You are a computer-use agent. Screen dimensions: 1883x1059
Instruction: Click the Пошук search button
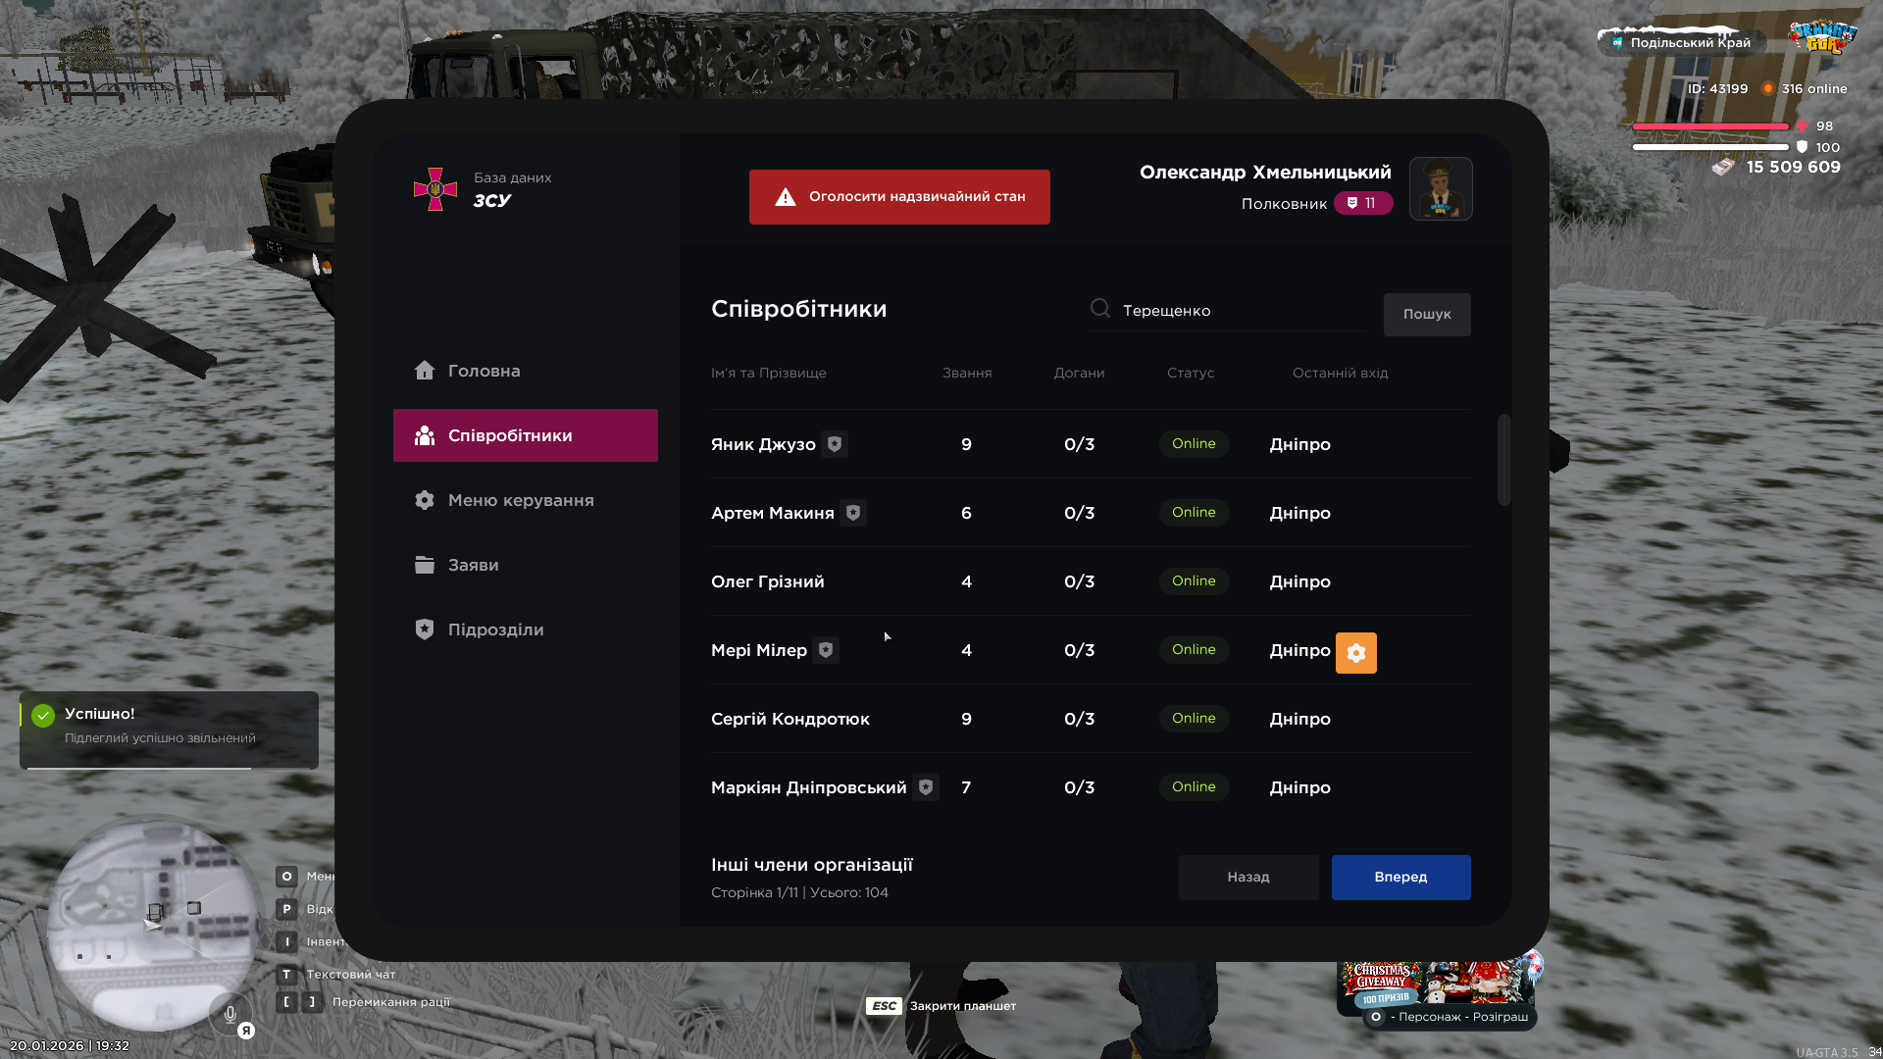tap(1426, 314)
